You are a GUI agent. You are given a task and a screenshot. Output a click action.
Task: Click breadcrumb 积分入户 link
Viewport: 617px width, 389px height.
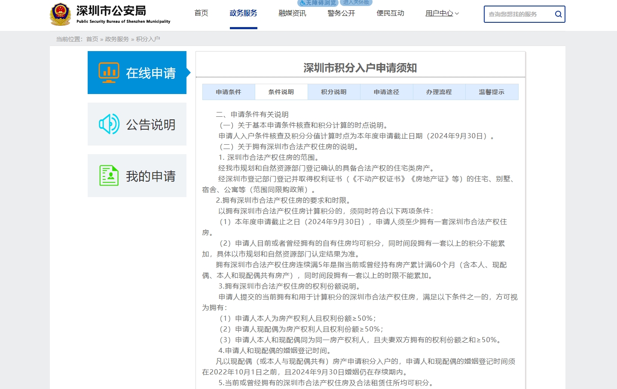pyautogui.click(x=148, y=39)
